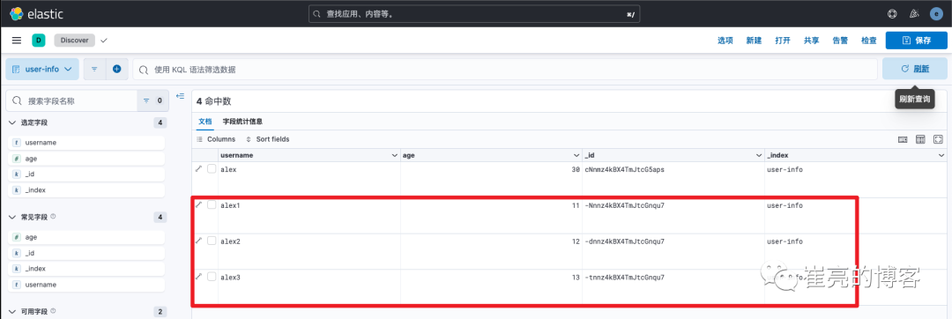This screenshot has width=952, height=319.
Task: Open the _id column header menu
Action: (758, 156)
